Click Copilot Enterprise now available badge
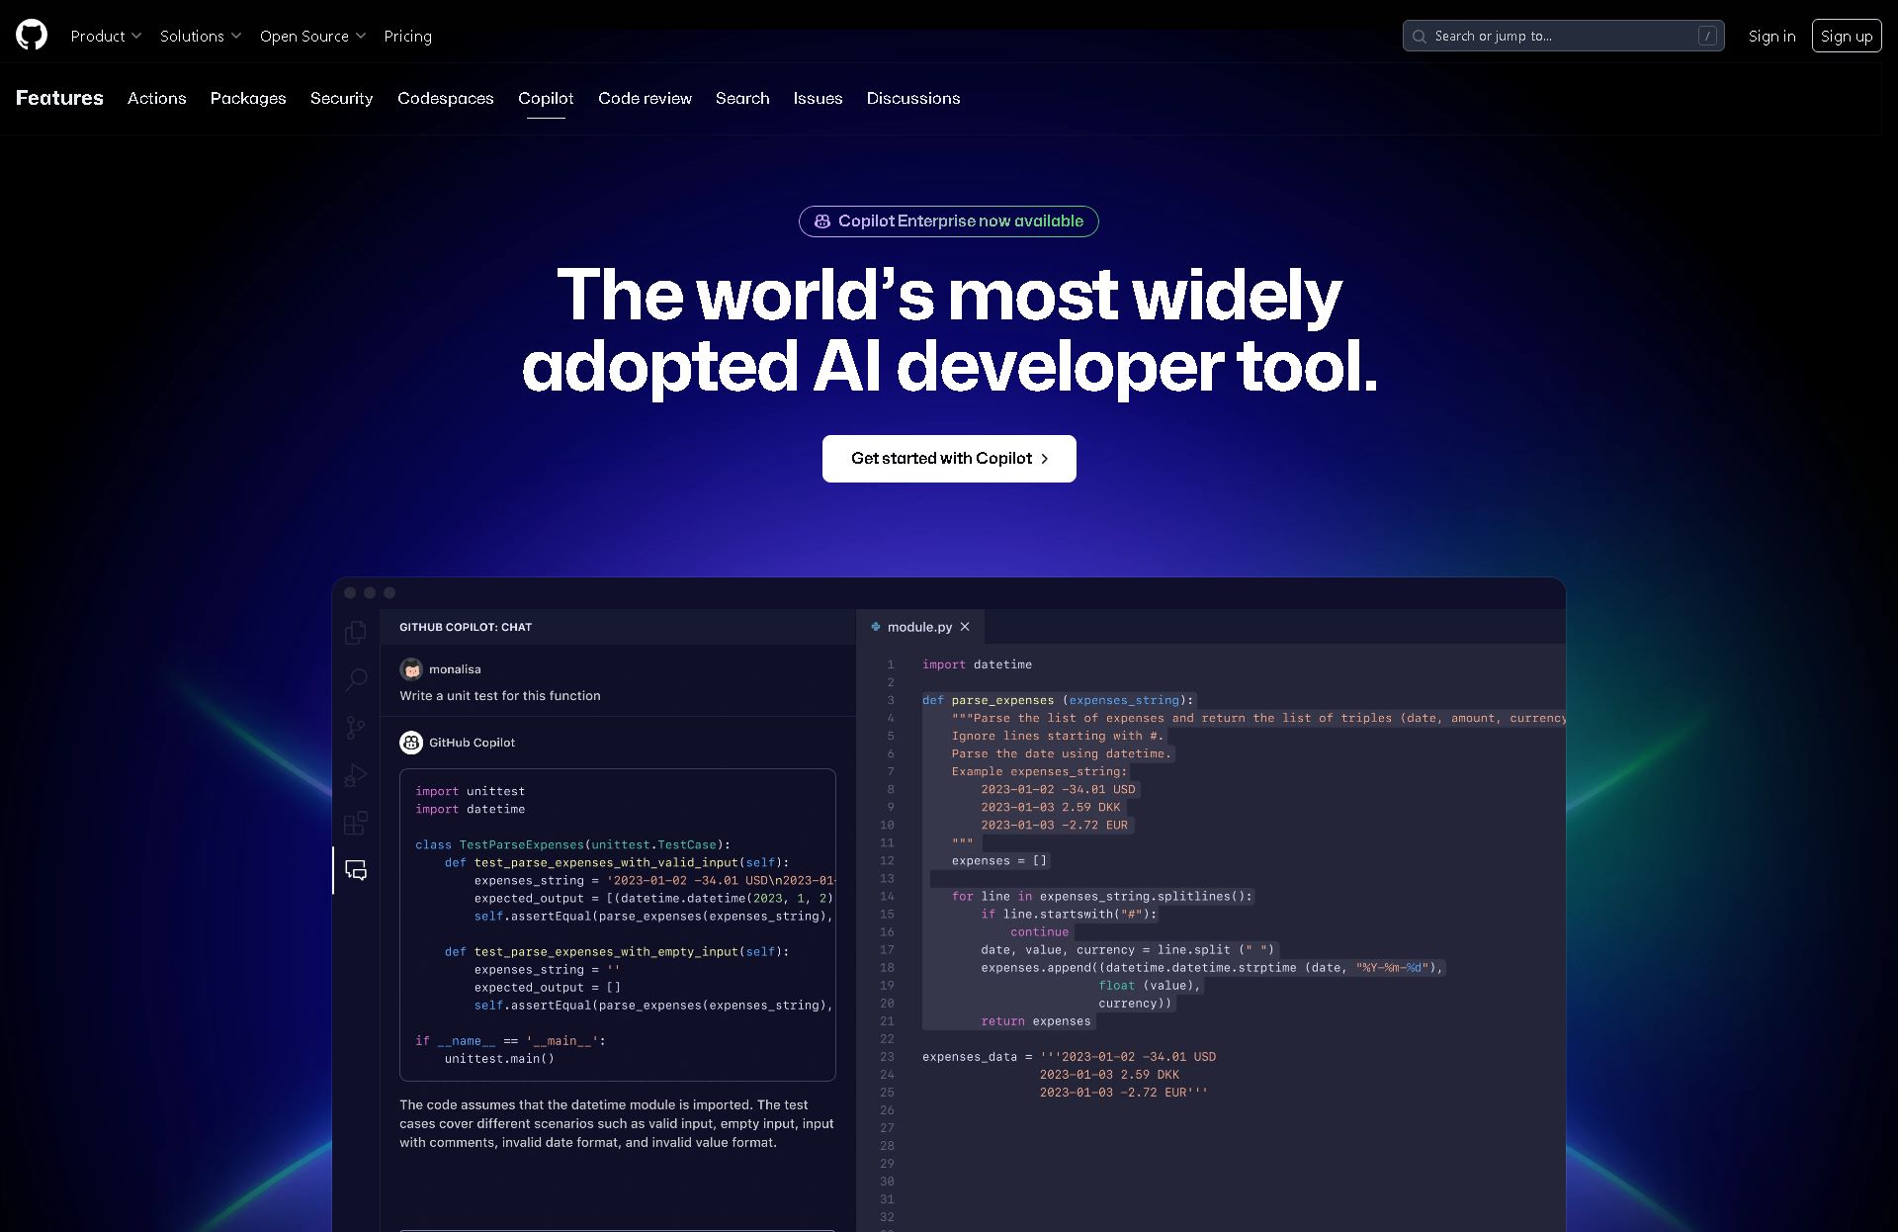1898x1232 pixels. pos(948,220)
